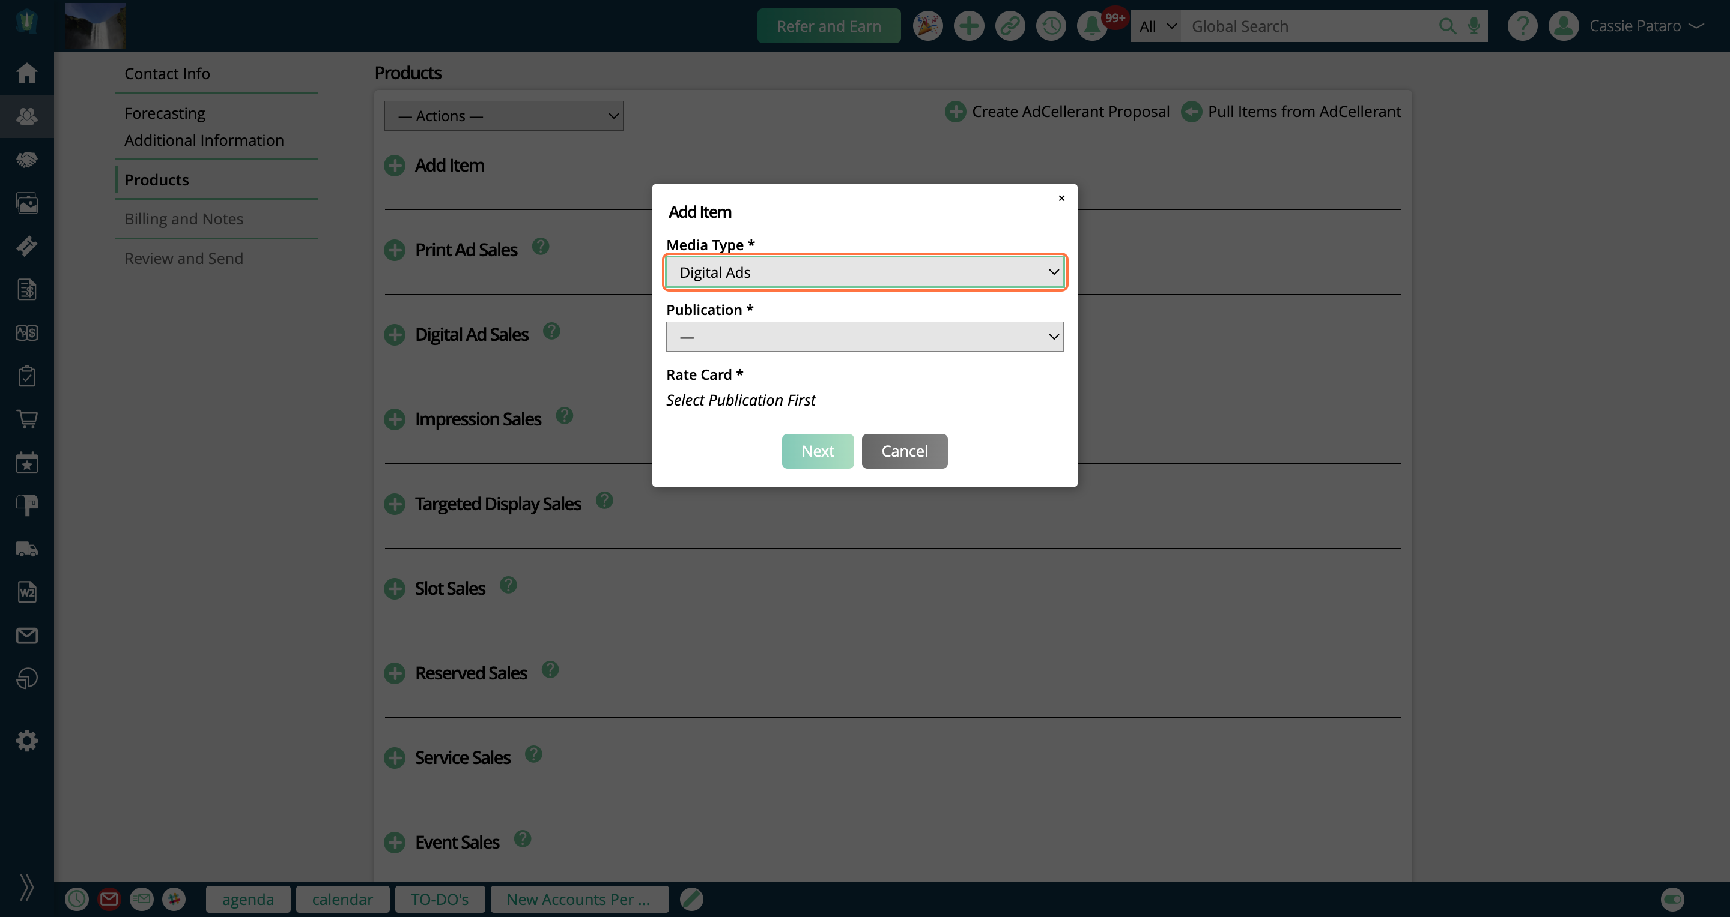Image resolution: width=1730 pixels, height=917 pixels.
Task: Open the delivery truck icon in sidebar
Action: (27, 549)
